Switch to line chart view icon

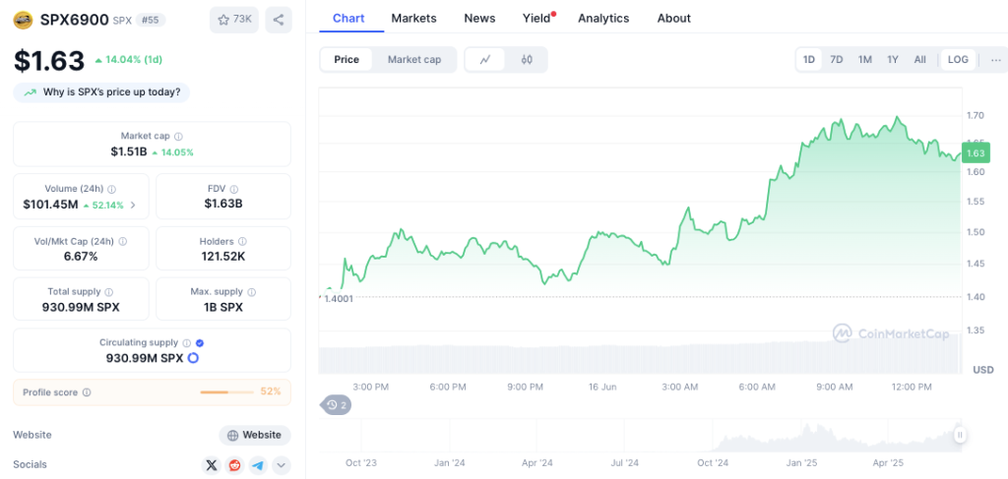point(485,60)
